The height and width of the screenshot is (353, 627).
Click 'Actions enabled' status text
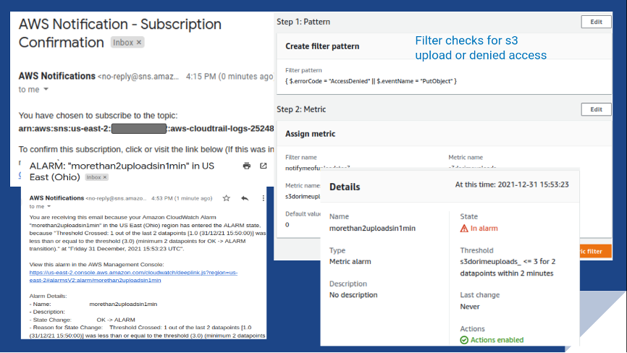[497, 340]
